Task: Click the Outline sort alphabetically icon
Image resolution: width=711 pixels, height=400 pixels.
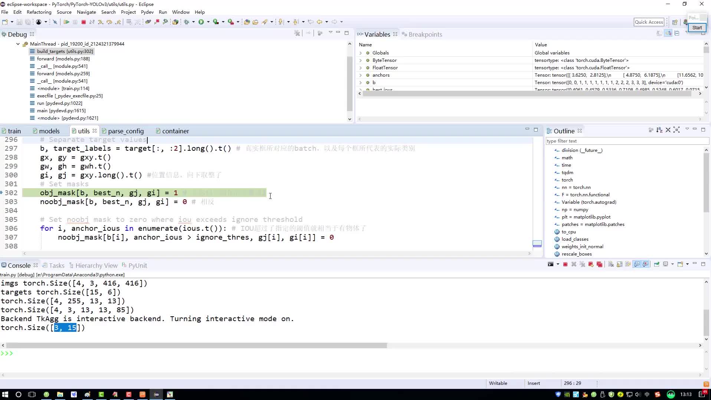Action: pos(659,130)
